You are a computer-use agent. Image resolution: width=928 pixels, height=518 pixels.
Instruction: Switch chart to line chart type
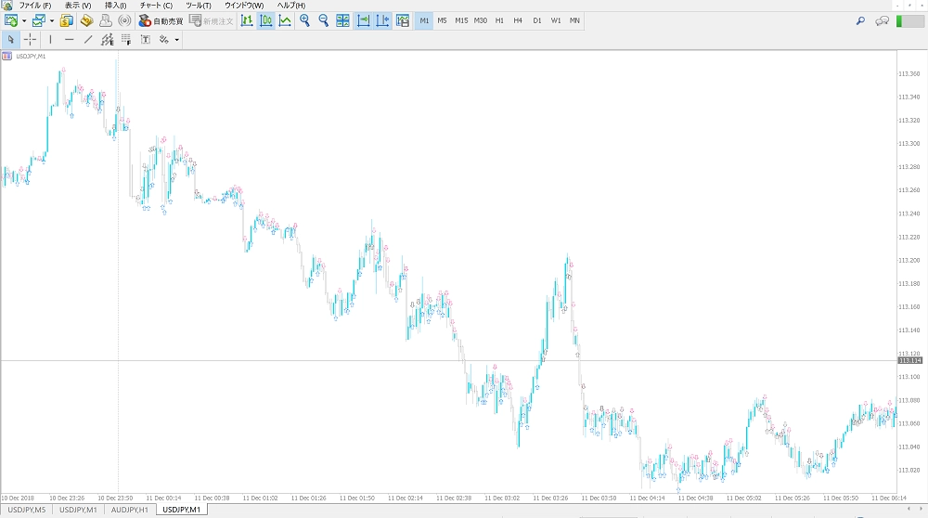pos(285,20)
